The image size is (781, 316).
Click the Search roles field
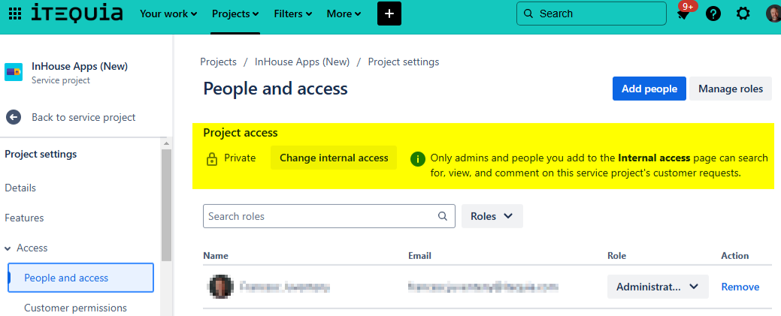point(328,216)
